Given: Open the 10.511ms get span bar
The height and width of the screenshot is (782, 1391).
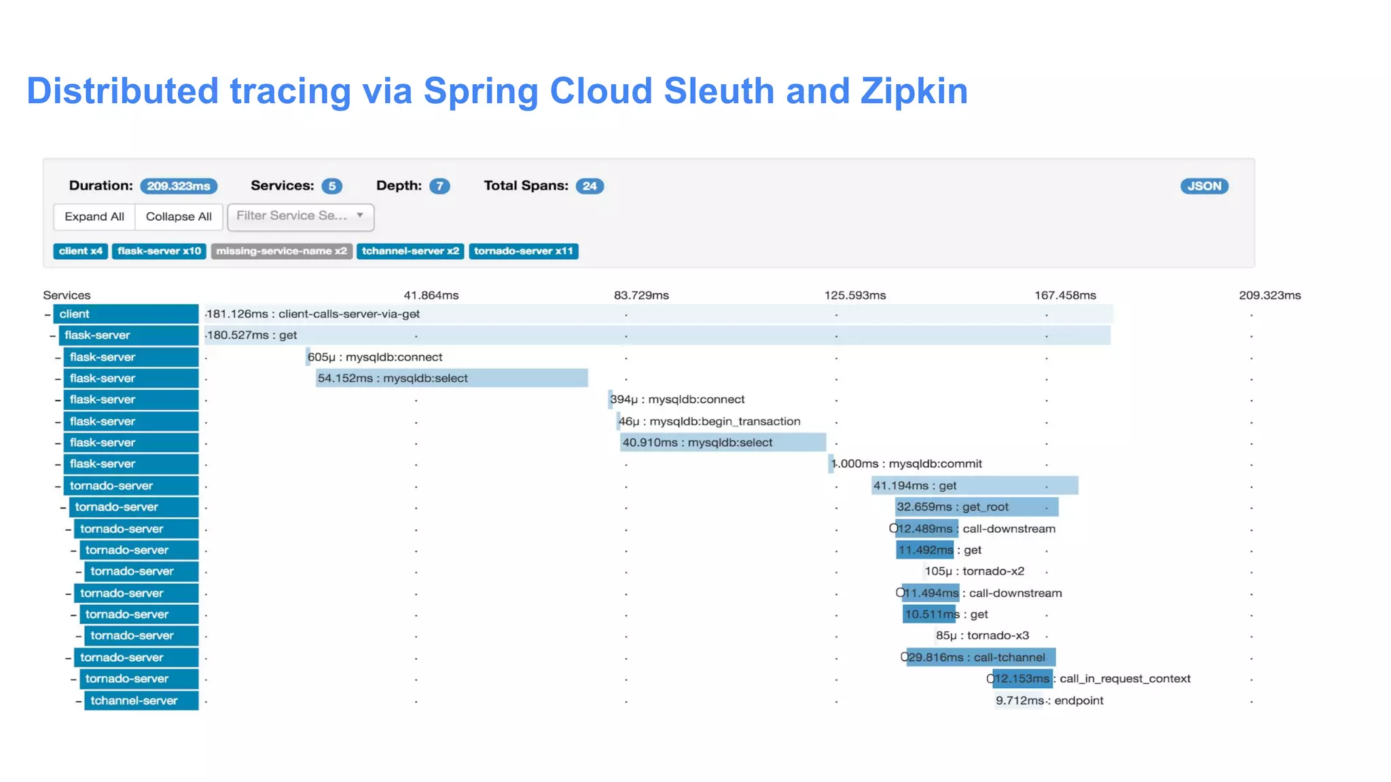Looking at the screenshot, I should click(x=929, y=614).
